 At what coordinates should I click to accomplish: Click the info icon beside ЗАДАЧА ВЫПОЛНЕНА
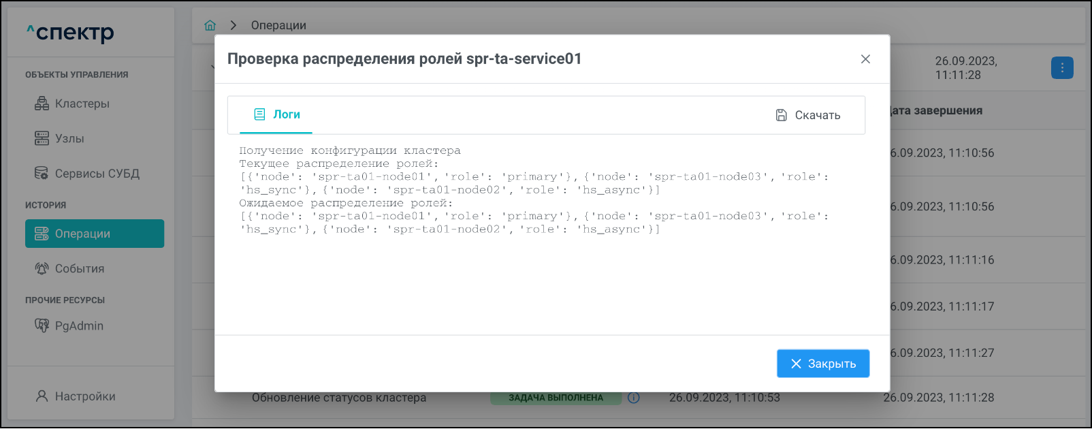pos(634,398)
